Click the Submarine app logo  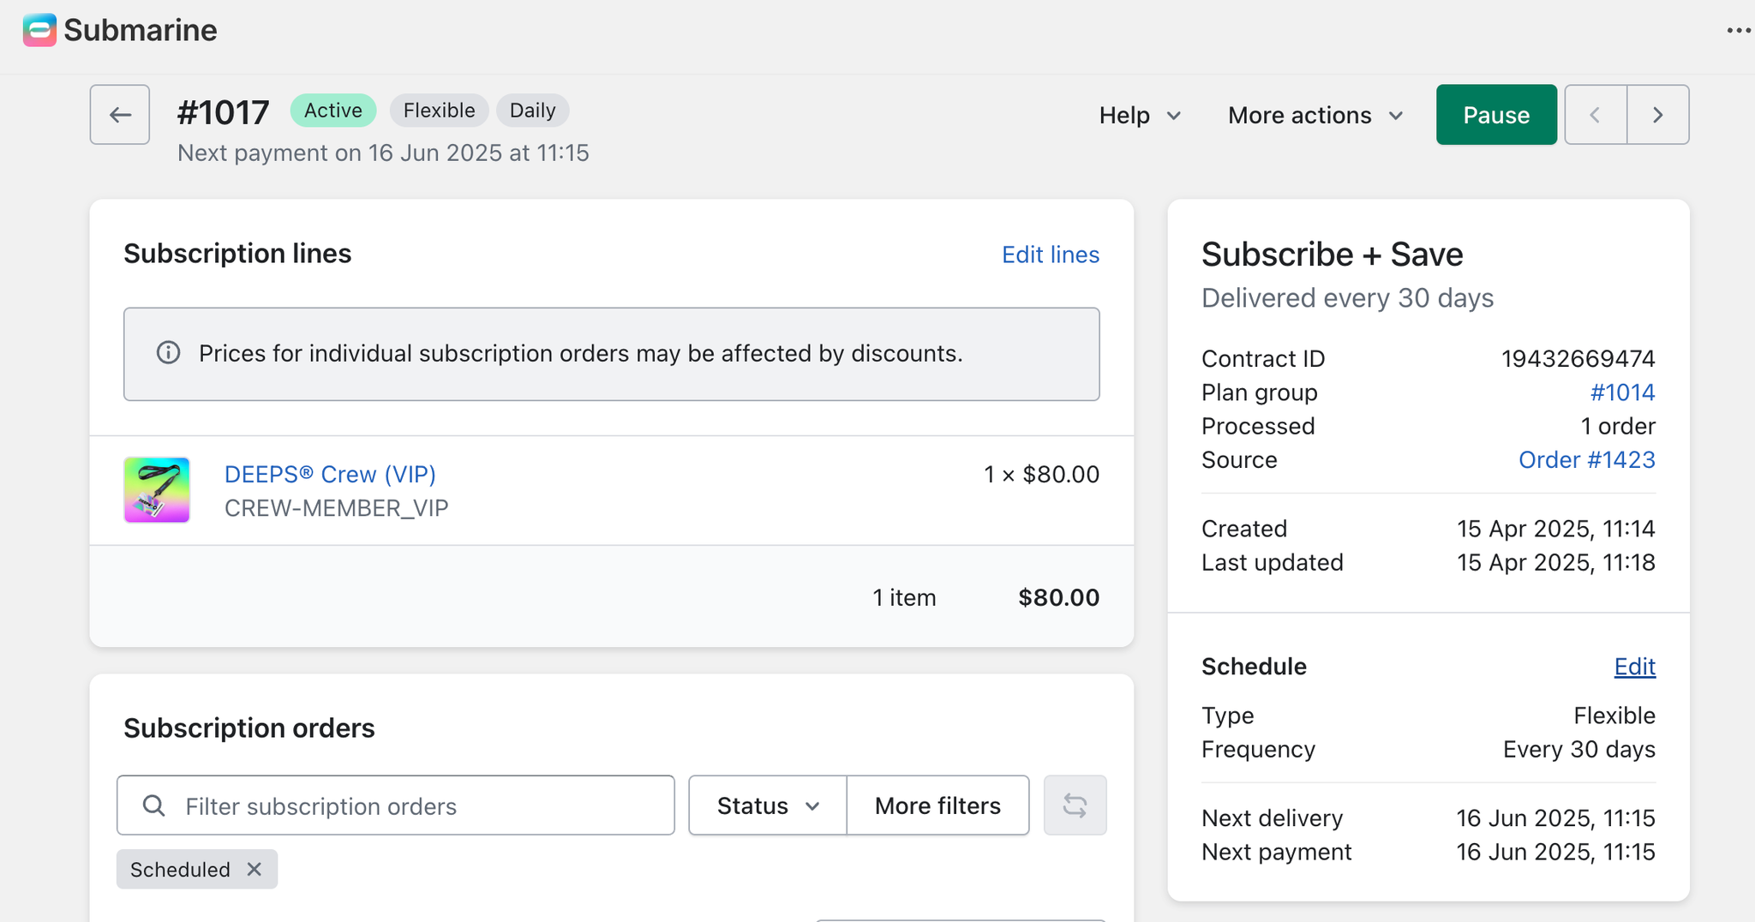(x=39, y=30)
